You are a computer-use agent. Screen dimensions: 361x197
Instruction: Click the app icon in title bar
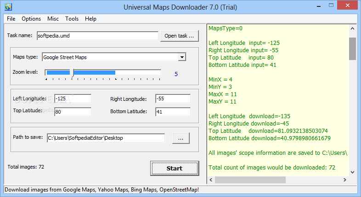8,7
